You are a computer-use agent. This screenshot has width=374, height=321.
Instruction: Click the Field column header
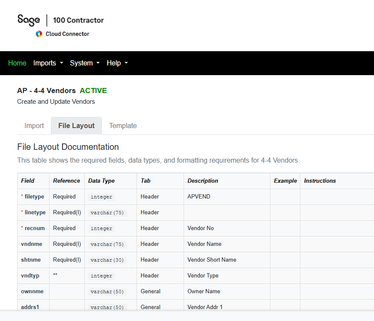click(x=28, y=181)
